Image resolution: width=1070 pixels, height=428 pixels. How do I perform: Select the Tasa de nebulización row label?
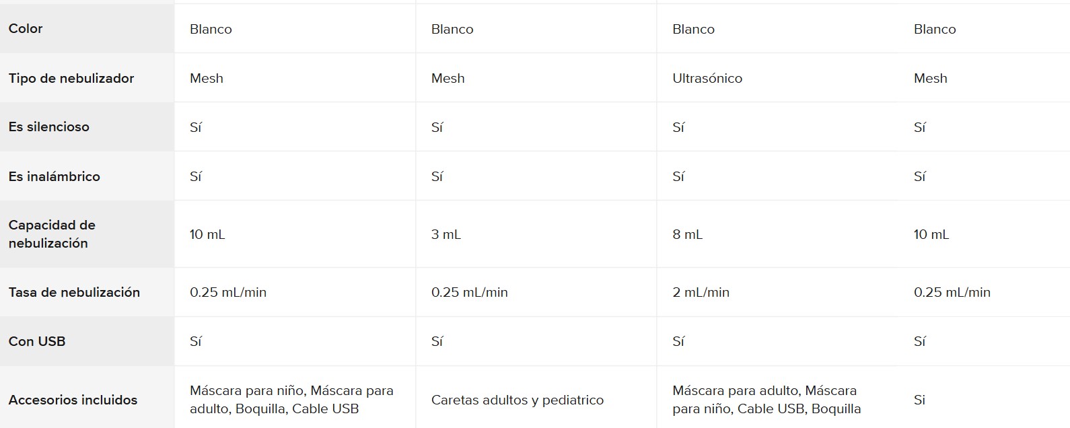click(74, 292)
